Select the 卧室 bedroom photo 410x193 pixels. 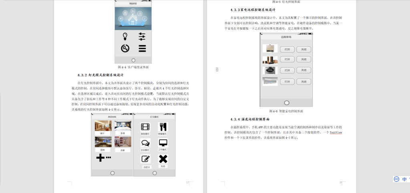(123, 126)
